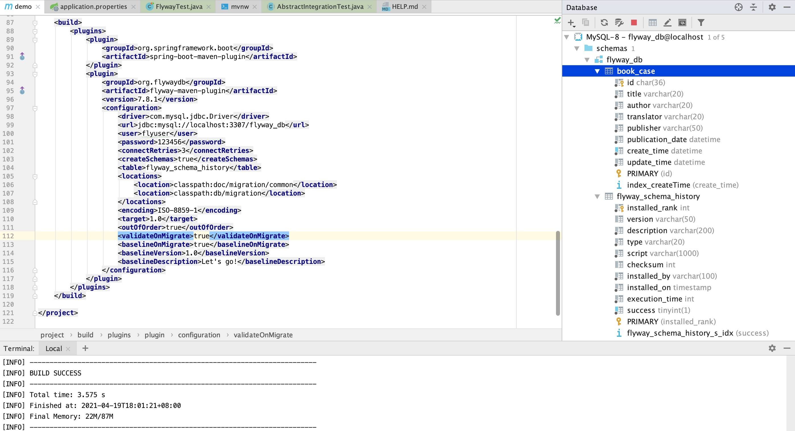Screen dimensions: 795x431
Task: Add a new terminal session with plus
Action: tap(85, 348)
